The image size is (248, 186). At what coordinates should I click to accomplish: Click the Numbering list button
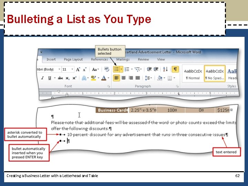[127, 69]
